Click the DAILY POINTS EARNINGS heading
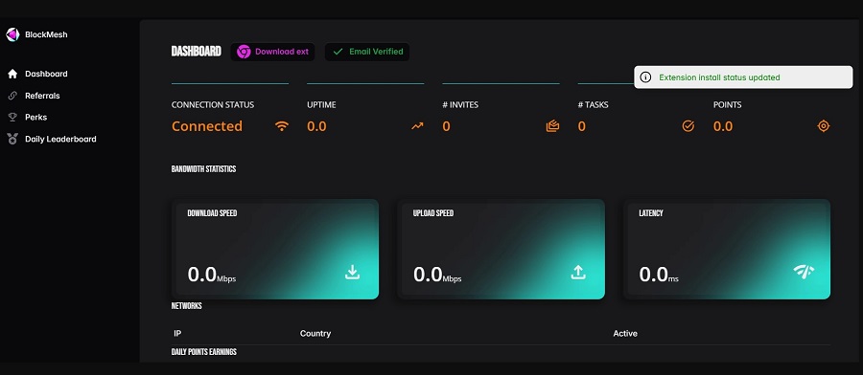The image size is (863, 375). 204,352
